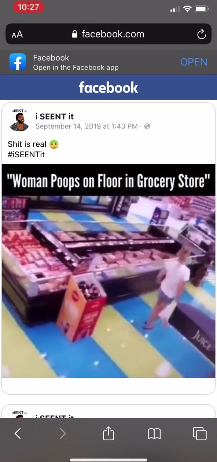
Task: Tap the Facebook app logo in banner
Action: tap(18, 62)
